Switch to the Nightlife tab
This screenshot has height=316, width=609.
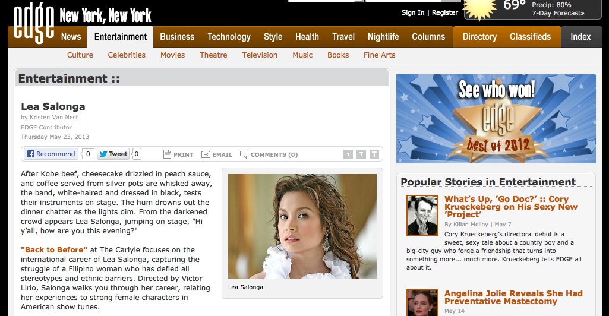point(383,37)
